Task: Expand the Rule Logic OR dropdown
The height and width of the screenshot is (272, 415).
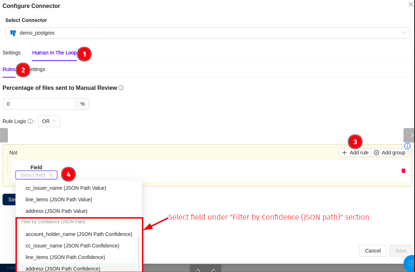Action: (x=49, y=121)
